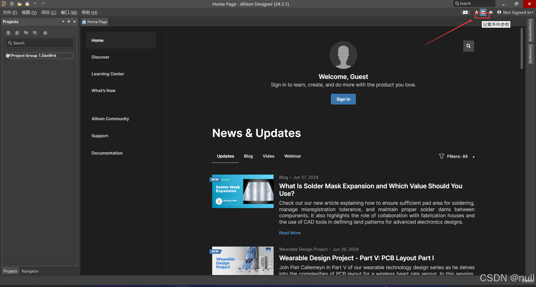Click the folder with gear icon in the Projects panel
The width and height of the screenshot is (536, 287).
[x=35, y=33]
